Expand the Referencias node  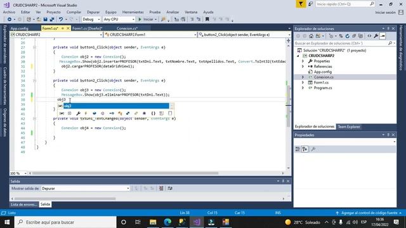[x=303, y=66]
